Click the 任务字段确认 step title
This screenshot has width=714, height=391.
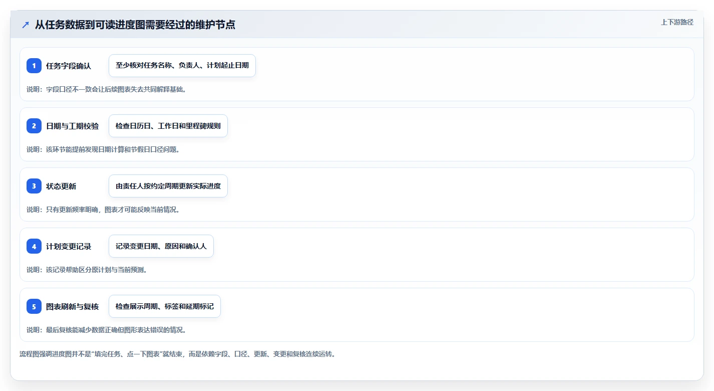pos(69,66)
